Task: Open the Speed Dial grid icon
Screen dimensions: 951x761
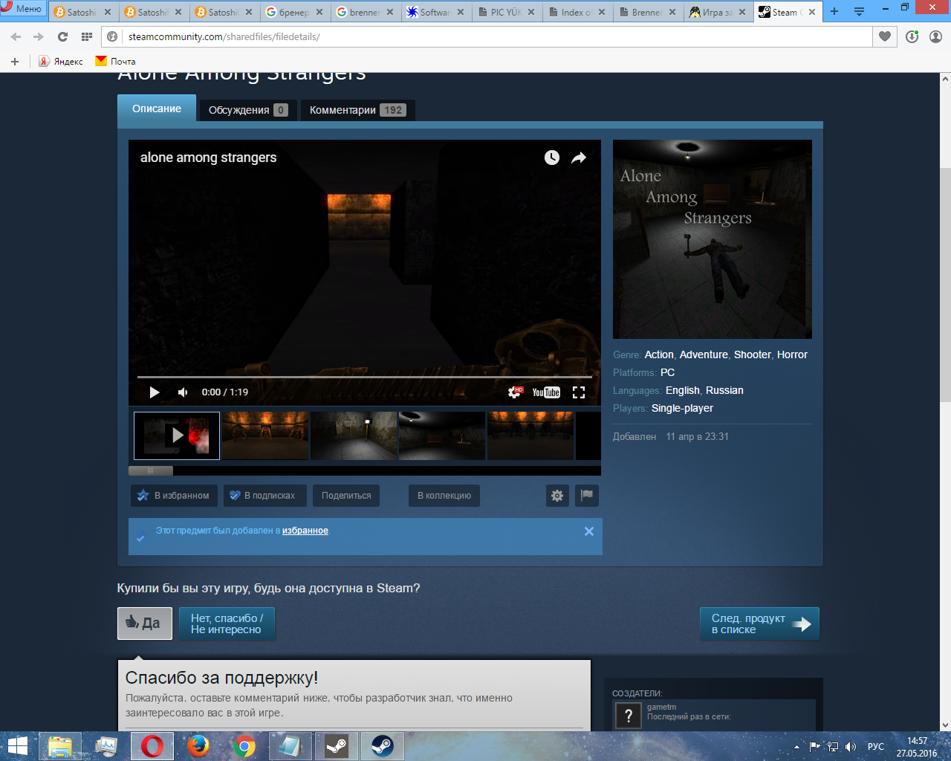Action: coord(86,36)
